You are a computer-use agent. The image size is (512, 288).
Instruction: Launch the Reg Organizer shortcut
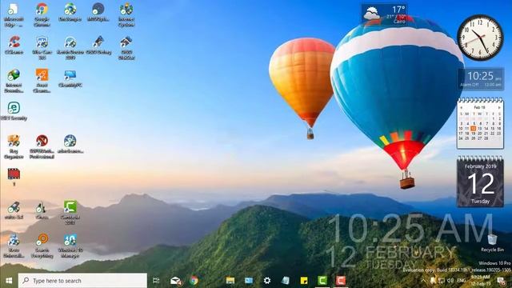tap(14, 146)
